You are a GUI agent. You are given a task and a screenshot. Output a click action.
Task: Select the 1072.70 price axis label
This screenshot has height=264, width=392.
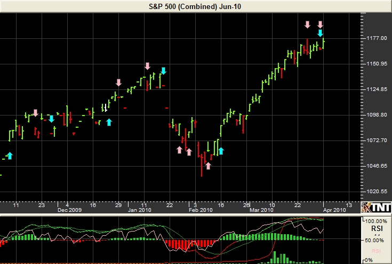click(377, 140)
